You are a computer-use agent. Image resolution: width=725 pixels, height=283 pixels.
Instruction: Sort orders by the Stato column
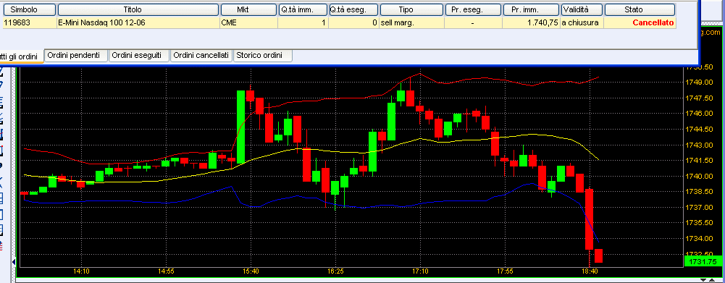pos(640,9)
